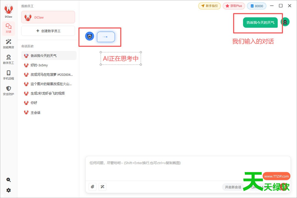Click 创建数字员工 button
Viewport: 297px width, 198px height.
[x=48, y=31]
